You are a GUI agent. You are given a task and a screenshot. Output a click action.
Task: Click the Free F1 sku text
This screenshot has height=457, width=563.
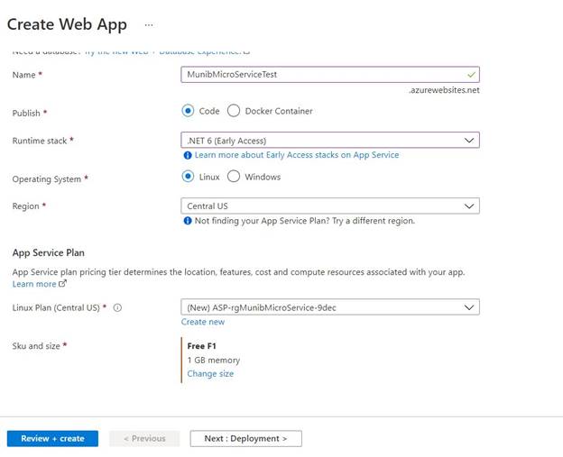[x=201, y=346]
